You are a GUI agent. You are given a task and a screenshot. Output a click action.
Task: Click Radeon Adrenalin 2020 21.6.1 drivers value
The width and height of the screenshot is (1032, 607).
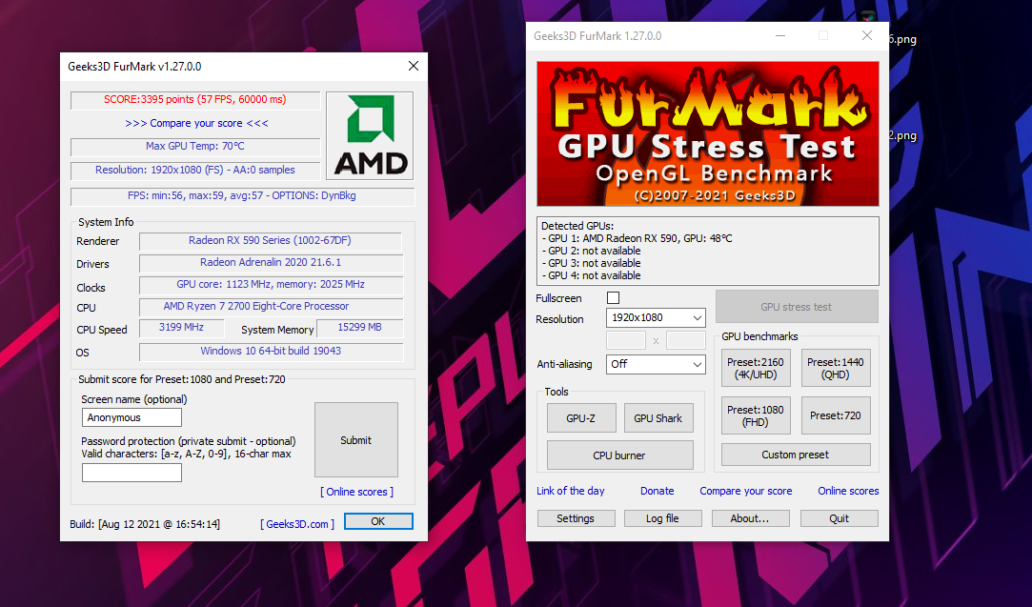[x=270, y=262]
